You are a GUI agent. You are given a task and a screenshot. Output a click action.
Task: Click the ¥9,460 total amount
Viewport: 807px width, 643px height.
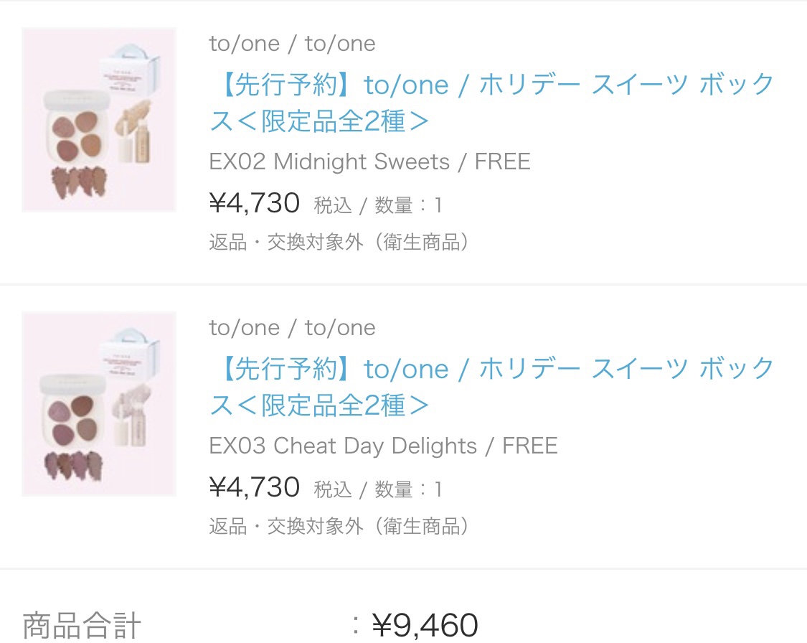425,625
